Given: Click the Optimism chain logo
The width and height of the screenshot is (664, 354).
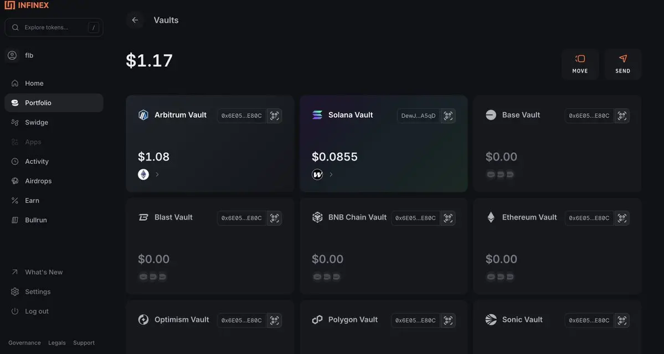Looking at the screenshot, I should [x=143, y=320].
